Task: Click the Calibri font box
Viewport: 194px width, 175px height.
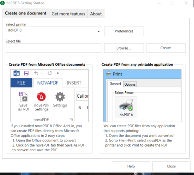Action: tap(82, 96)
